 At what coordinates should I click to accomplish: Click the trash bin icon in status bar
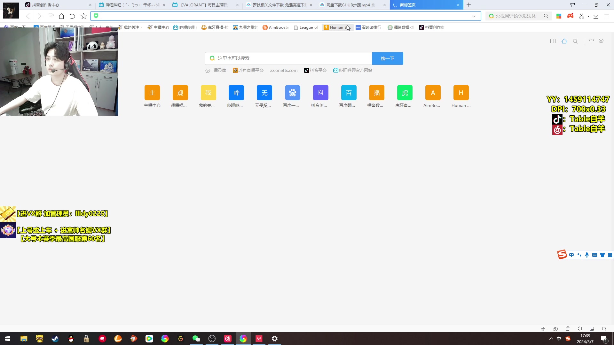[x=568, y=329]
